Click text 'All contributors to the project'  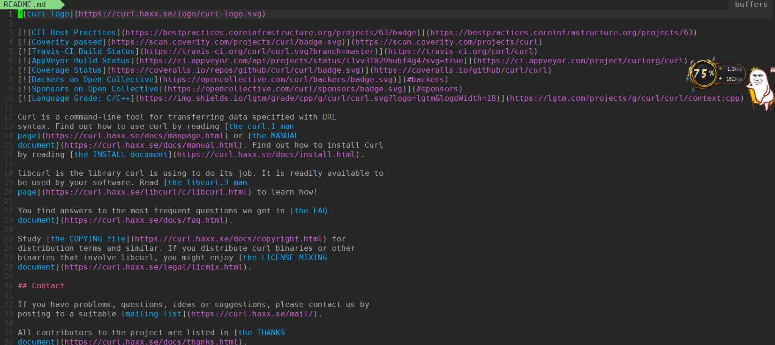point(90,332)
